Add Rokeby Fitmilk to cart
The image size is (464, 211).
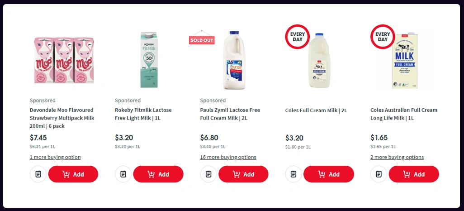pos(158,174)
